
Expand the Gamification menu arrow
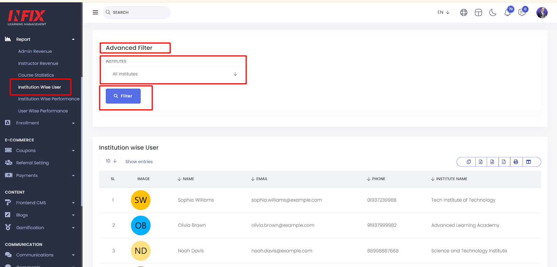(73, 228)
